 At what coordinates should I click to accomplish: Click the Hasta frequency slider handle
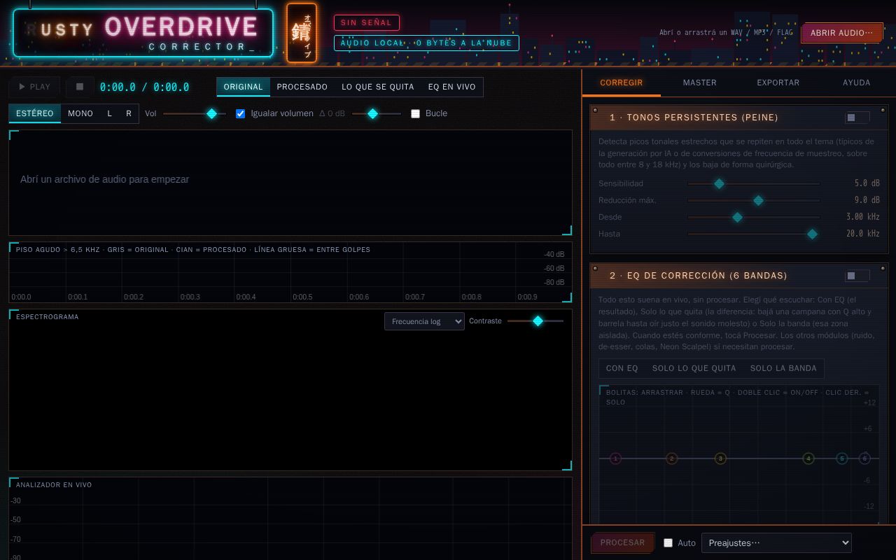(812, 234)
